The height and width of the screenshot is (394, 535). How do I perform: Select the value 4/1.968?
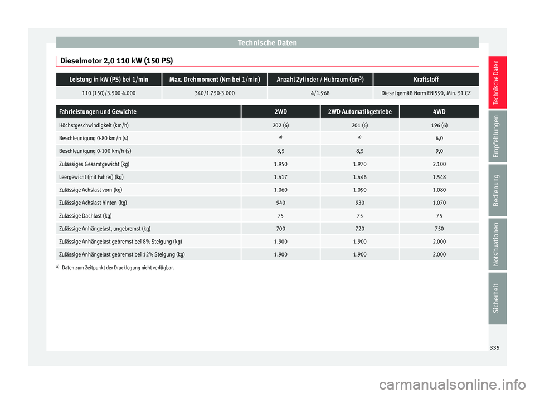(320, 93)
